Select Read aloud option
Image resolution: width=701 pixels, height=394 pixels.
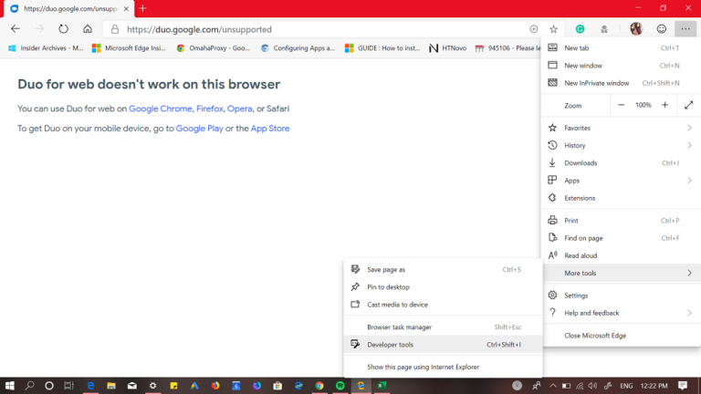[x=621, y=255]
